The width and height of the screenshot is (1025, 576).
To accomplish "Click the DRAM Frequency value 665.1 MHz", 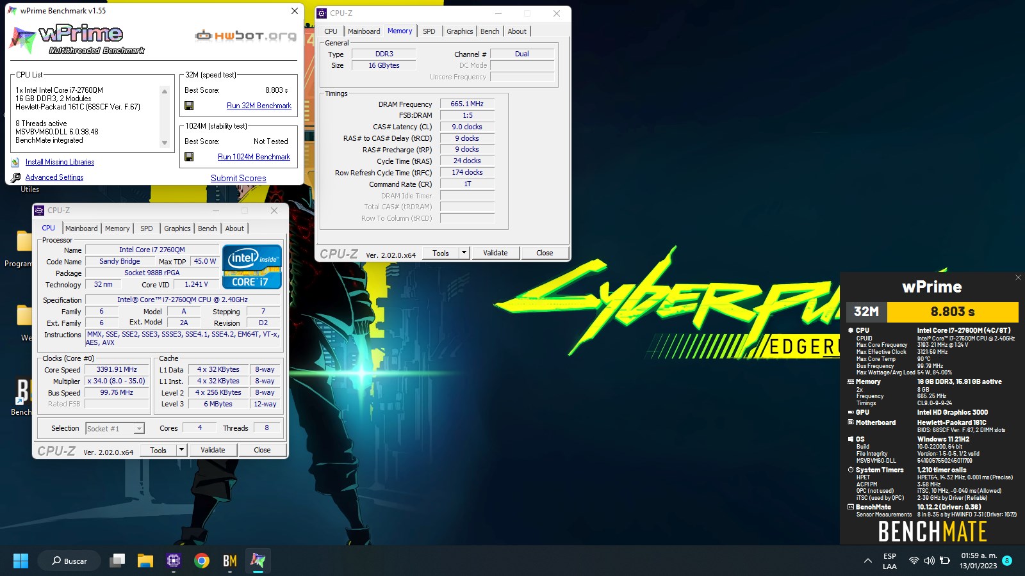I will click(x=467, y=104).
